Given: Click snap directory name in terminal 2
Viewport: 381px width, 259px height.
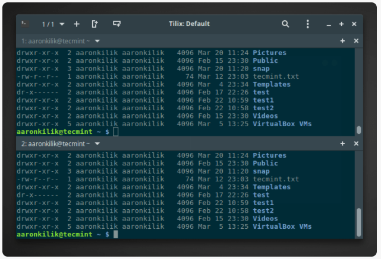Looking at the screenshot, I should 261,171.
